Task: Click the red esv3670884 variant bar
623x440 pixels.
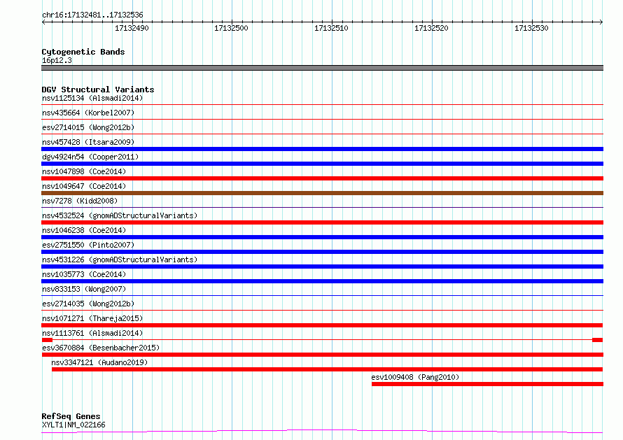Action: coord(322,355)
